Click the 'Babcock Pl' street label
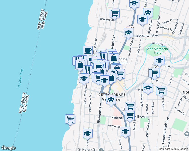 click(x=107, y=20)
